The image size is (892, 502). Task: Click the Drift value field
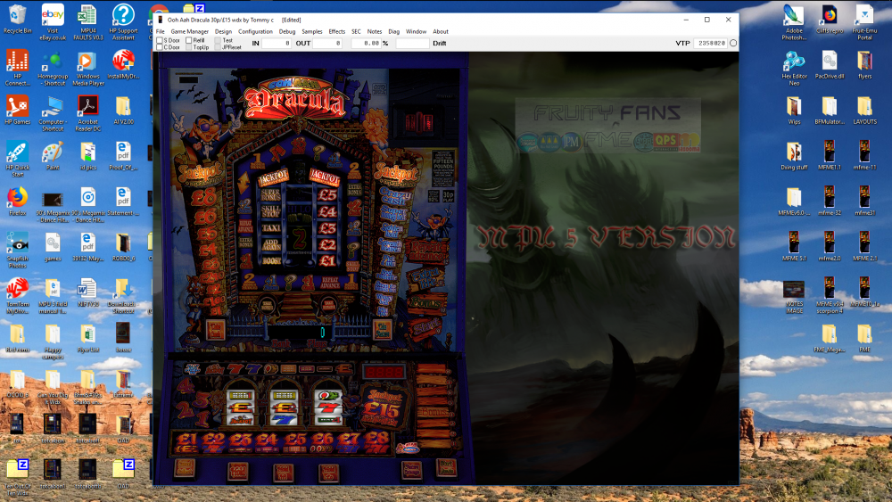(x=412, y=43)
